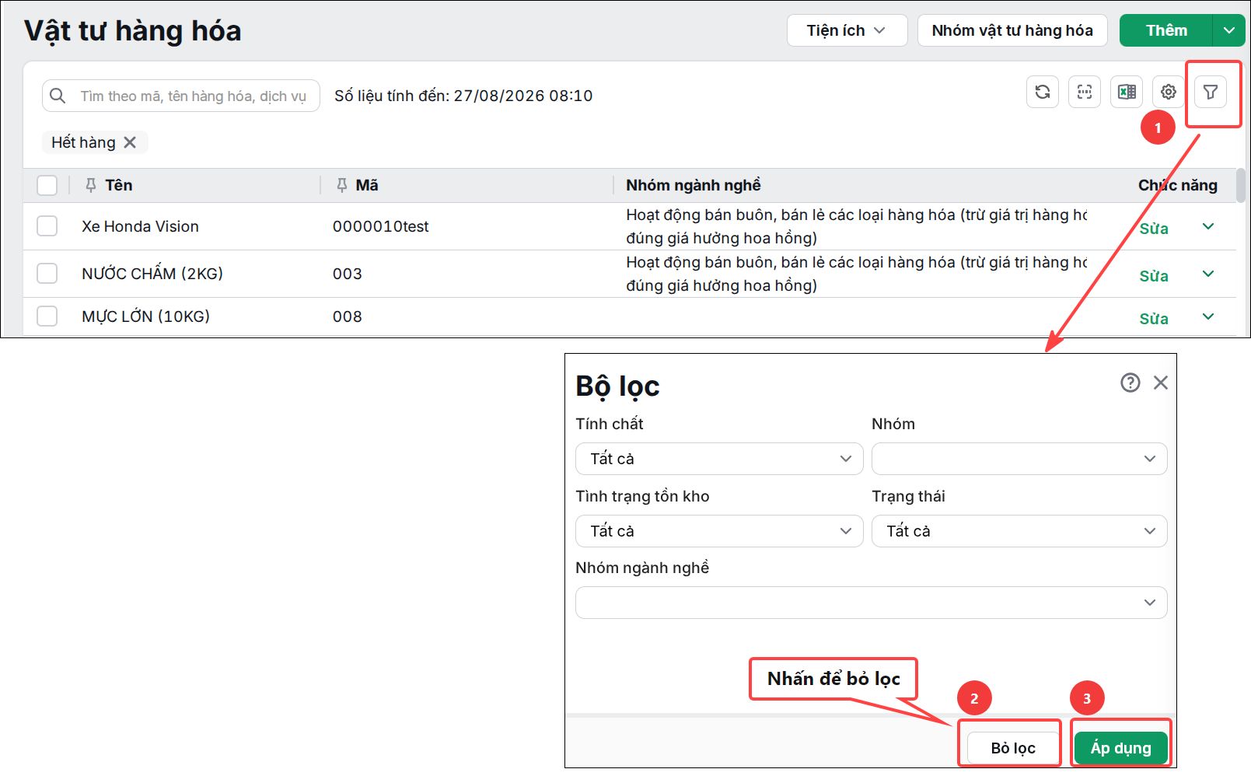Open table settings gear icon

tap(1168, 93)
